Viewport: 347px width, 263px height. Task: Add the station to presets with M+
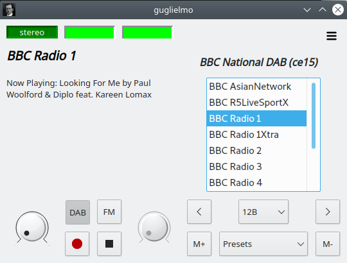(199, 244)
